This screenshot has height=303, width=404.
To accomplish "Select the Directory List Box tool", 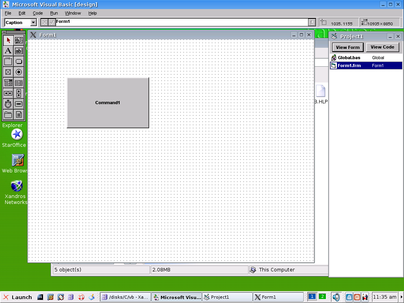I will [x=8, y=115].
